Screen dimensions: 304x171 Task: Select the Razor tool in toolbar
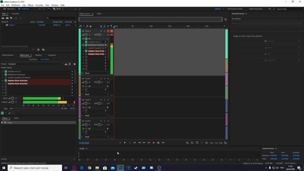click(x=54, y=9)
